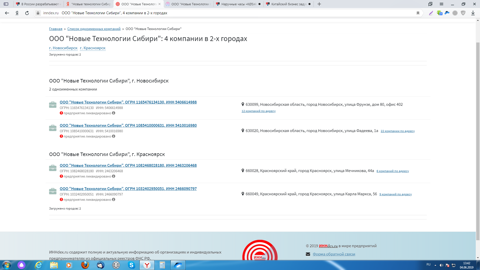Switch to fourth tab ООО "Новые Технологии"
This screenshot has height=270, width=480.
189,4
